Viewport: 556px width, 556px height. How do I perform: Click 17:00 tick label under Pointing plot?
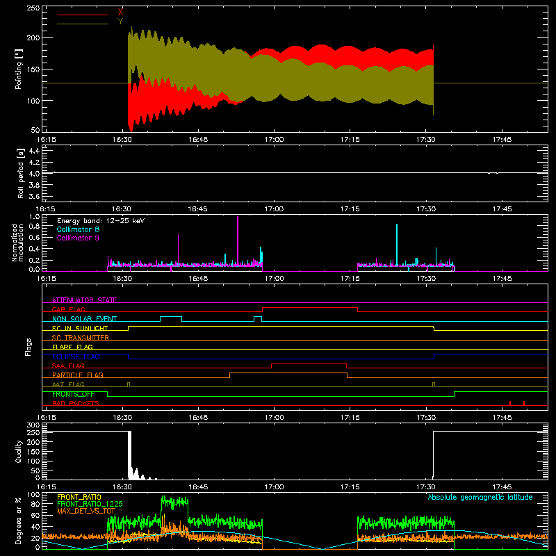pos(274,140)
